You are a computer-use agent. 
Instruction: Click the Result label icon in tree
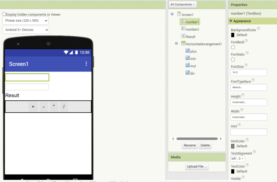pos(183,36)
